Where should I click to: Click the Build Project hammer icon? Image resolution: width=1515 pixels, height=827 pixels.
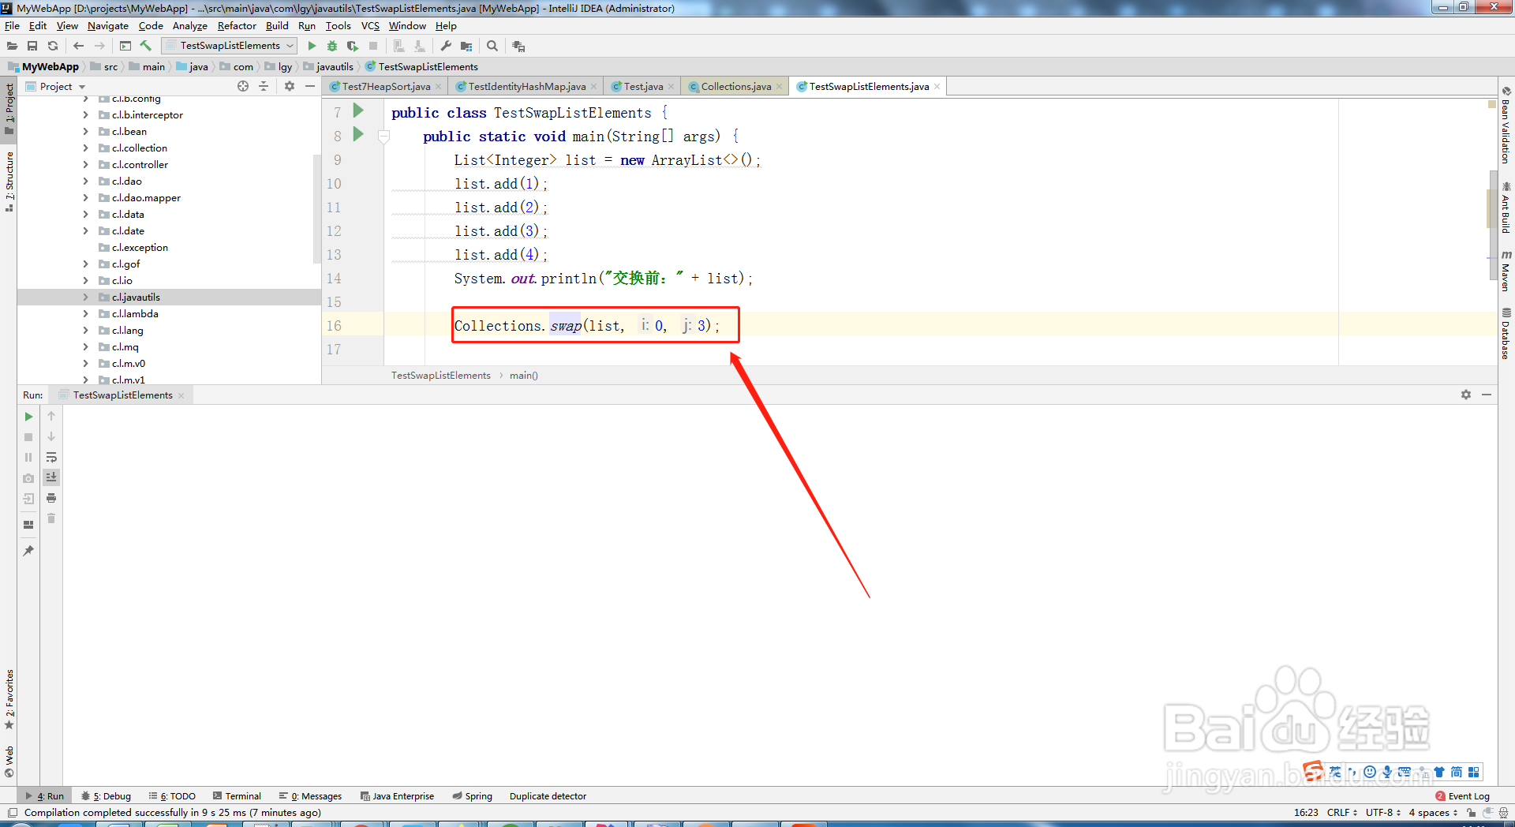coord(146,46)
